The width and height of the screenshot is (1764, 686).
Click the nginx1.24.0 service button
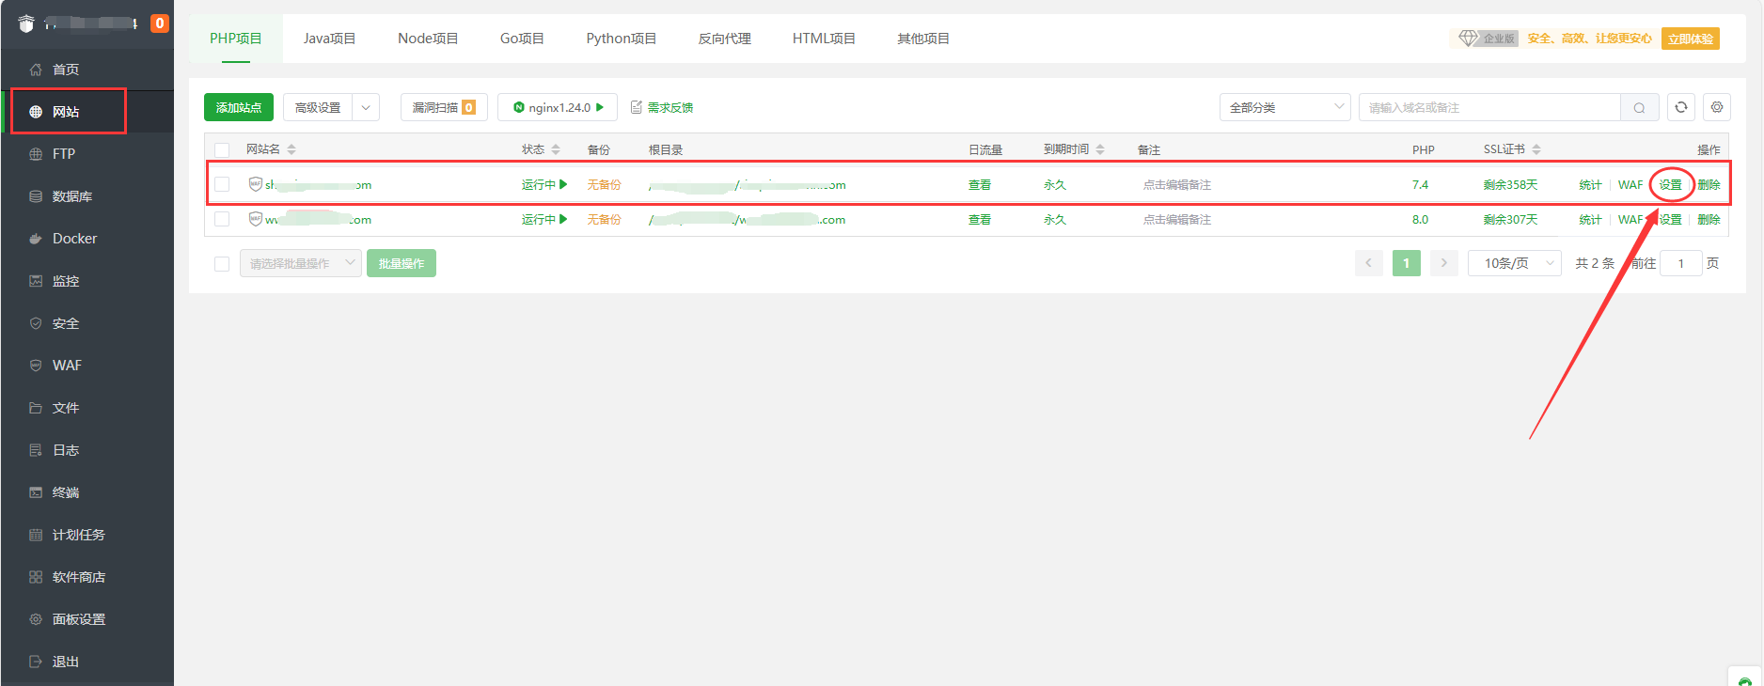coord(558,107)
